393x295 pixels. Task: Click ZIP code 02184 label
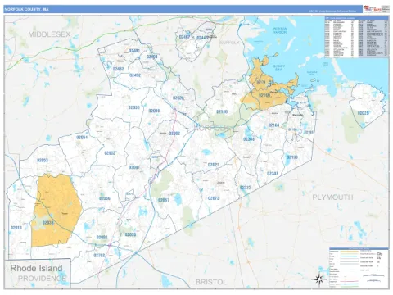(273, 125)
